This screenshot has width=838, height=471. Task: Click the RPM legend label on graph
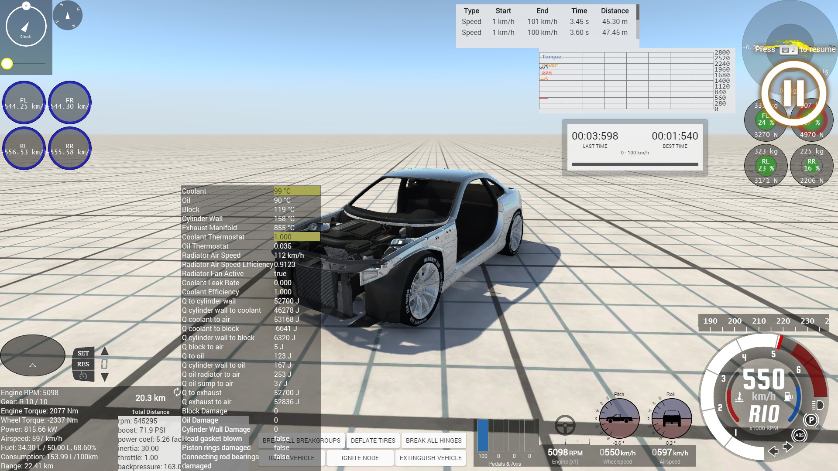546,73
